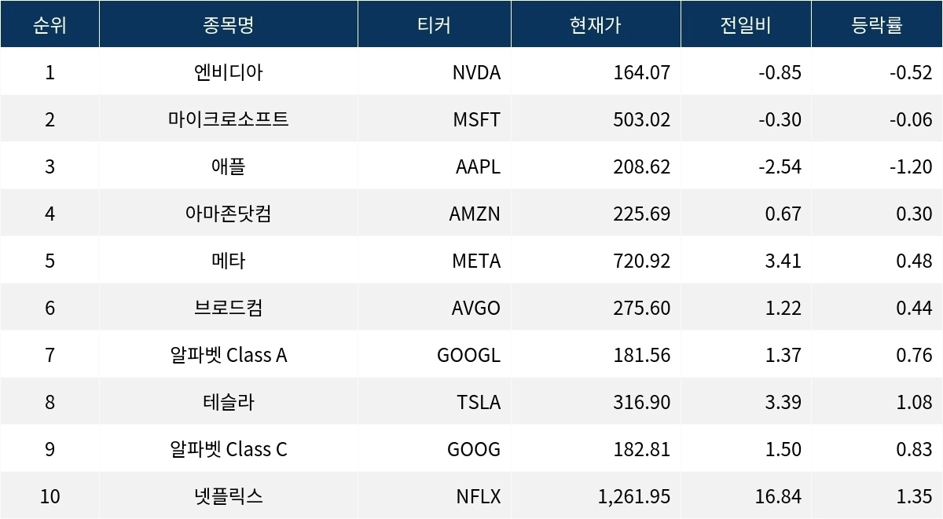Select 알파벳 Class C entry

point(228,449)
